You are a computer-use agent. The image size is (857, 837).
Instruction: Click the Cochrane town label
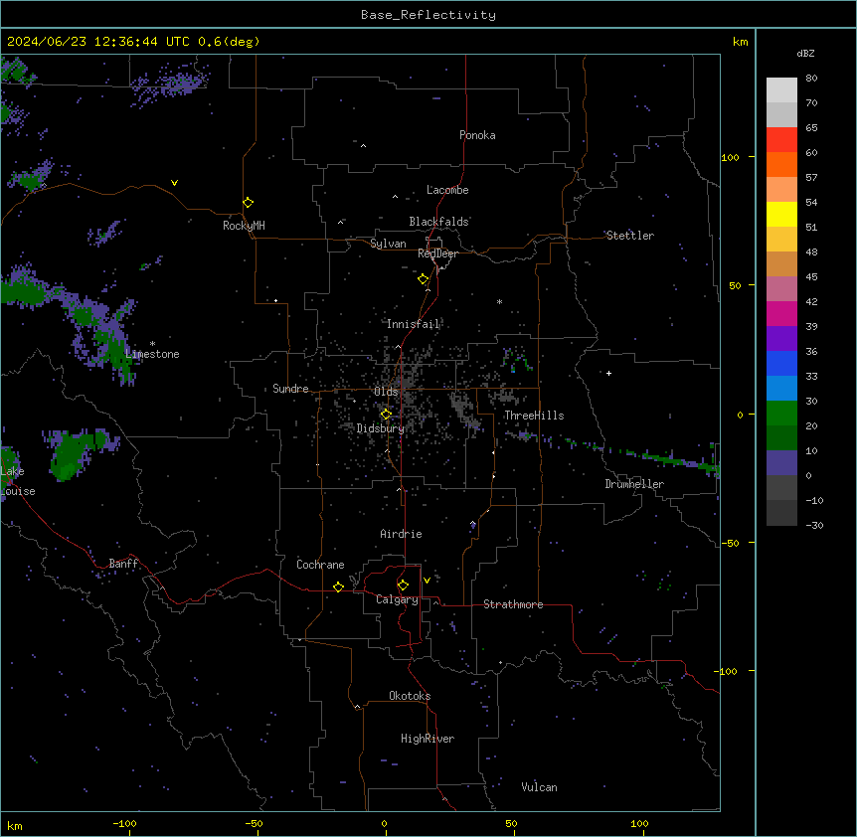[x=320, y=565]
